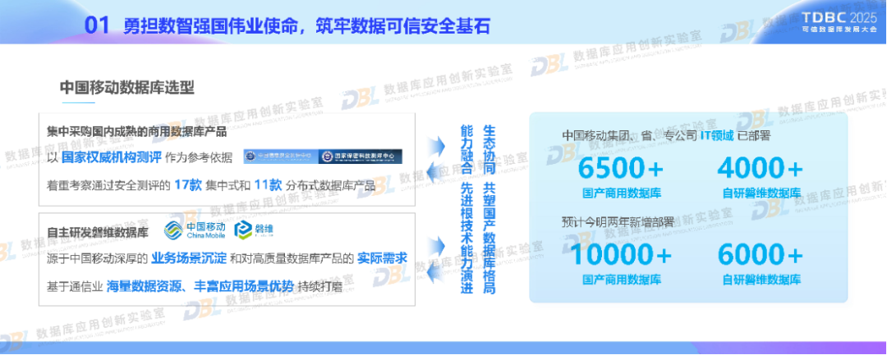The height and width of the screenshot is (355, 887).
Task: Click the blue phrase "业务场景沉淀"
Action: (189, 258)
